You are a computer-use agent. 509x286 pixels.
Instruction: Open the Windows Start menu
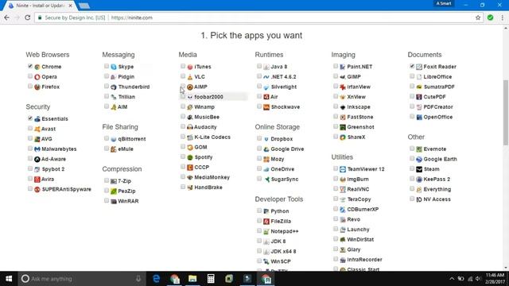[x=9, y=279]
